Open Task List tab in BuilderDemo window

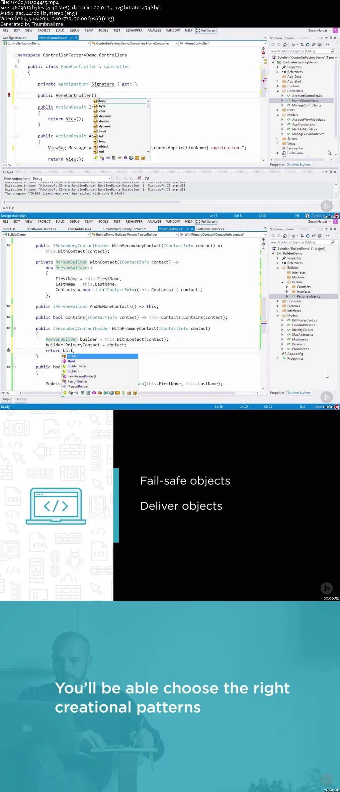pos(21,399)
